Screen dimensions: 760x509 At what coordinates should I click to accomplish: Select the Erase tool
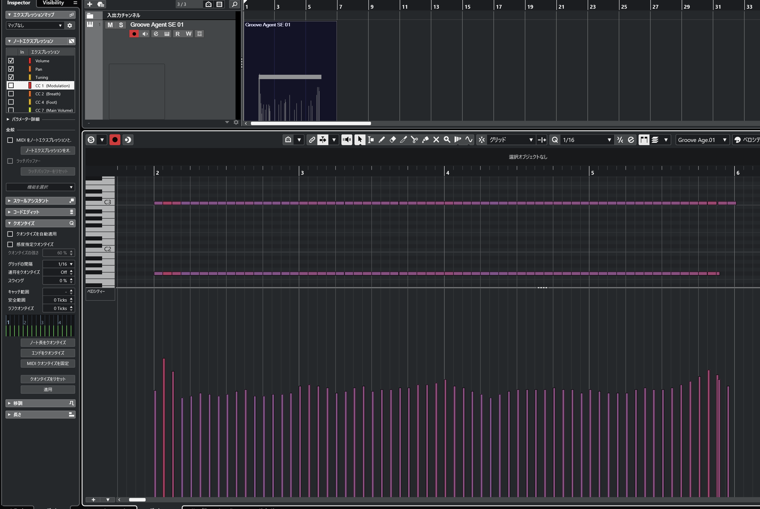pos(393,140)
